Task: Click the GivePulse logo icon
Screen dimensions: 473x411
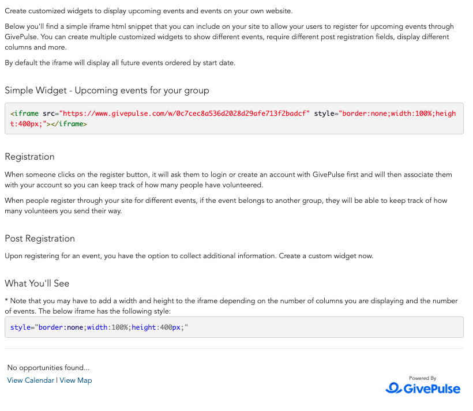Action: (393, 388)
